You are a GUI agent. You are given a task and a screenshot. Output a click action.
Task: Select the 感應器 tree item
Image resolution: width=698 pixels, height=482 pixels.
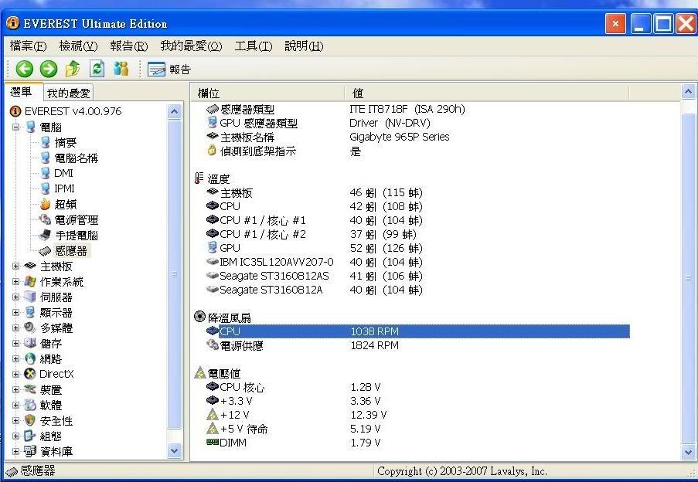(x=71, y=251)
